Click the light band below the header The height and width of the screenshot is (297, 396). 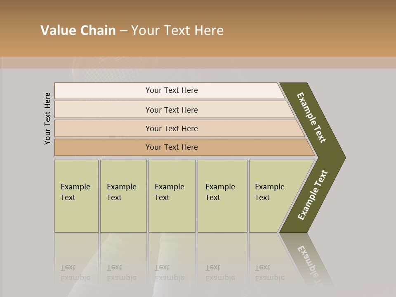pyautogui.click(x=198, y=63)
